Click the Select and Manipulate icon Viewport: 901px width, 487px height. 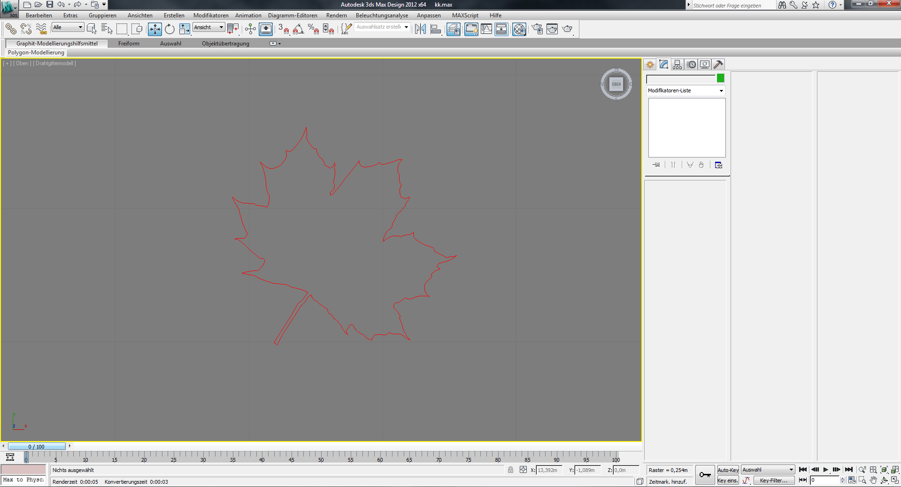tap(250, 29)
